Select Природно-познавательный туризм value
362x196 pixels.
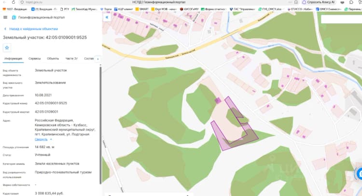[x=63, y=172]
